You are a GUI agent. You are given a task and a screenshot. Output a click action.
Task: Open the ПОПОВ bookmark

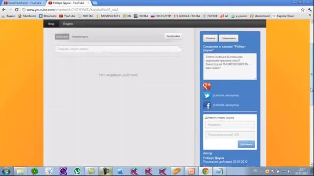pyautogui.click(x=210, y=16)
